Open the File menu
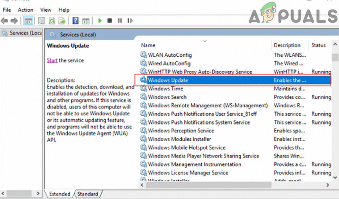The width and height of the screenshot is (339, 199). click(7, 10)
